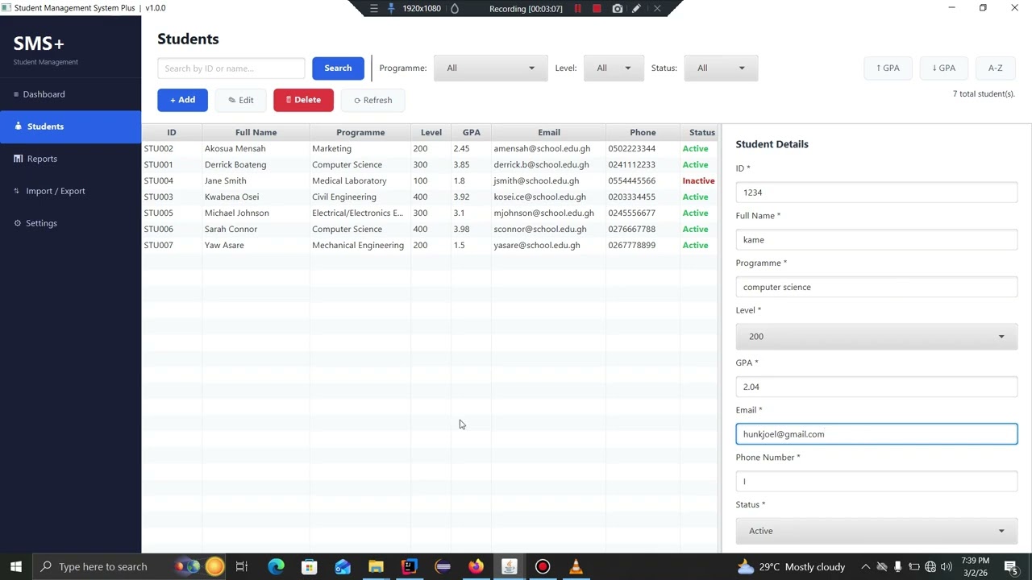Click the water drop icon in recorder bar

click(455, 8)
